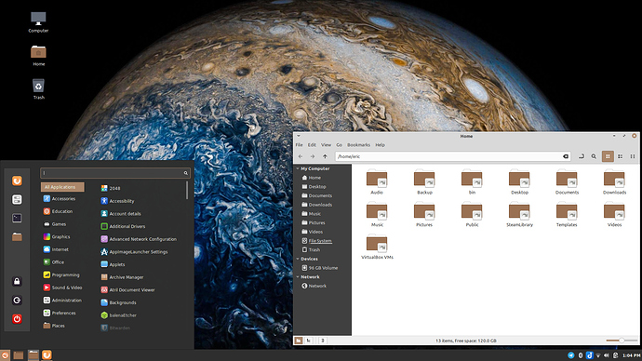
Task: Toggle the compact view button
Action: click(x=633, y=156)
